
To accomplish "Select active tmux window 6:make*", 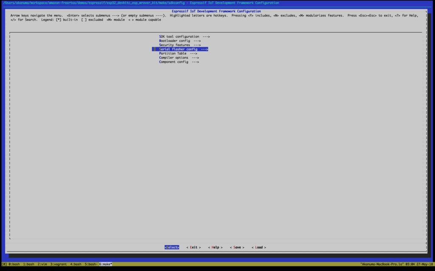I will pyautogui.click(x=106, y=264).
